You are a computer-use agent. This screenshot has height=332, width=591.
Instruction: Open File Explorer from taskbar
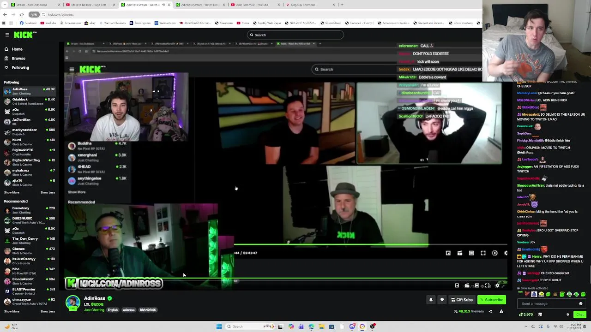(321, 326)
